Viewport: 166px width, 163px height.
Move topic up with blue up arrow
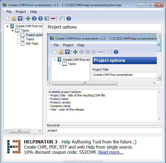(40, 18)
